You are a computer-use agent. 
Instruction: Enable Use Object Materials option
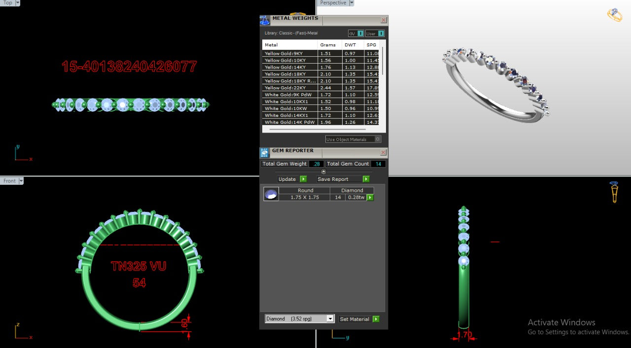click(353, 139)
